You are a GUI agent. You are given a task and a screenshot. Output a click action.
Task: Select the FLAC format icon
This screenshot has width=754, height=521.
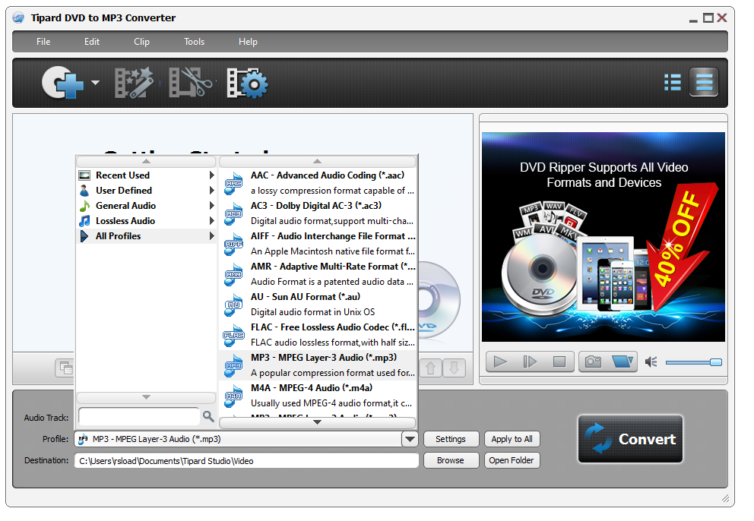pyautogui.click(x=233, y=335)
